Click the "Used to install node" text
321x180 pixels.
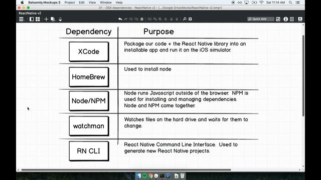(147, 69)
